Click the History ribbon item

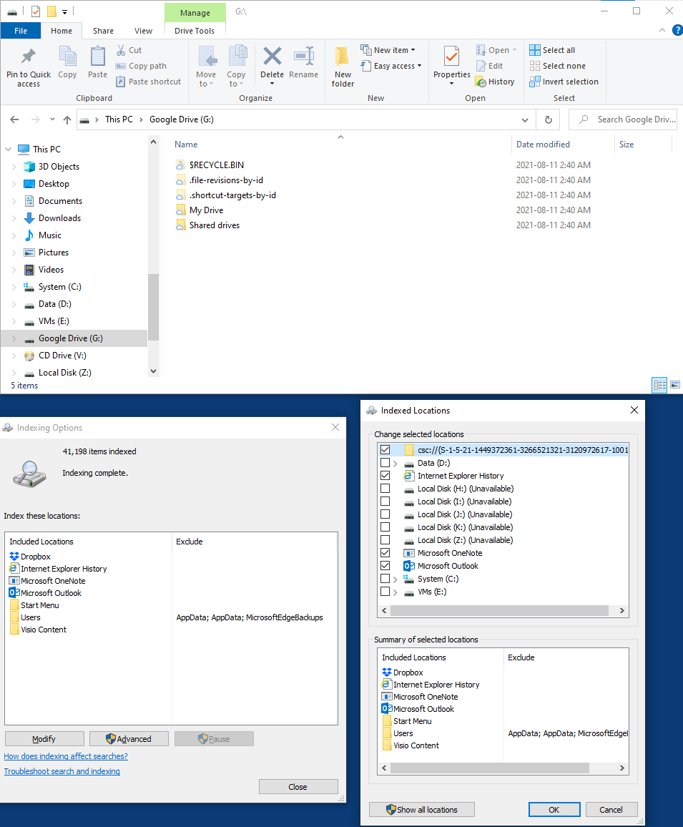[495, 82]
